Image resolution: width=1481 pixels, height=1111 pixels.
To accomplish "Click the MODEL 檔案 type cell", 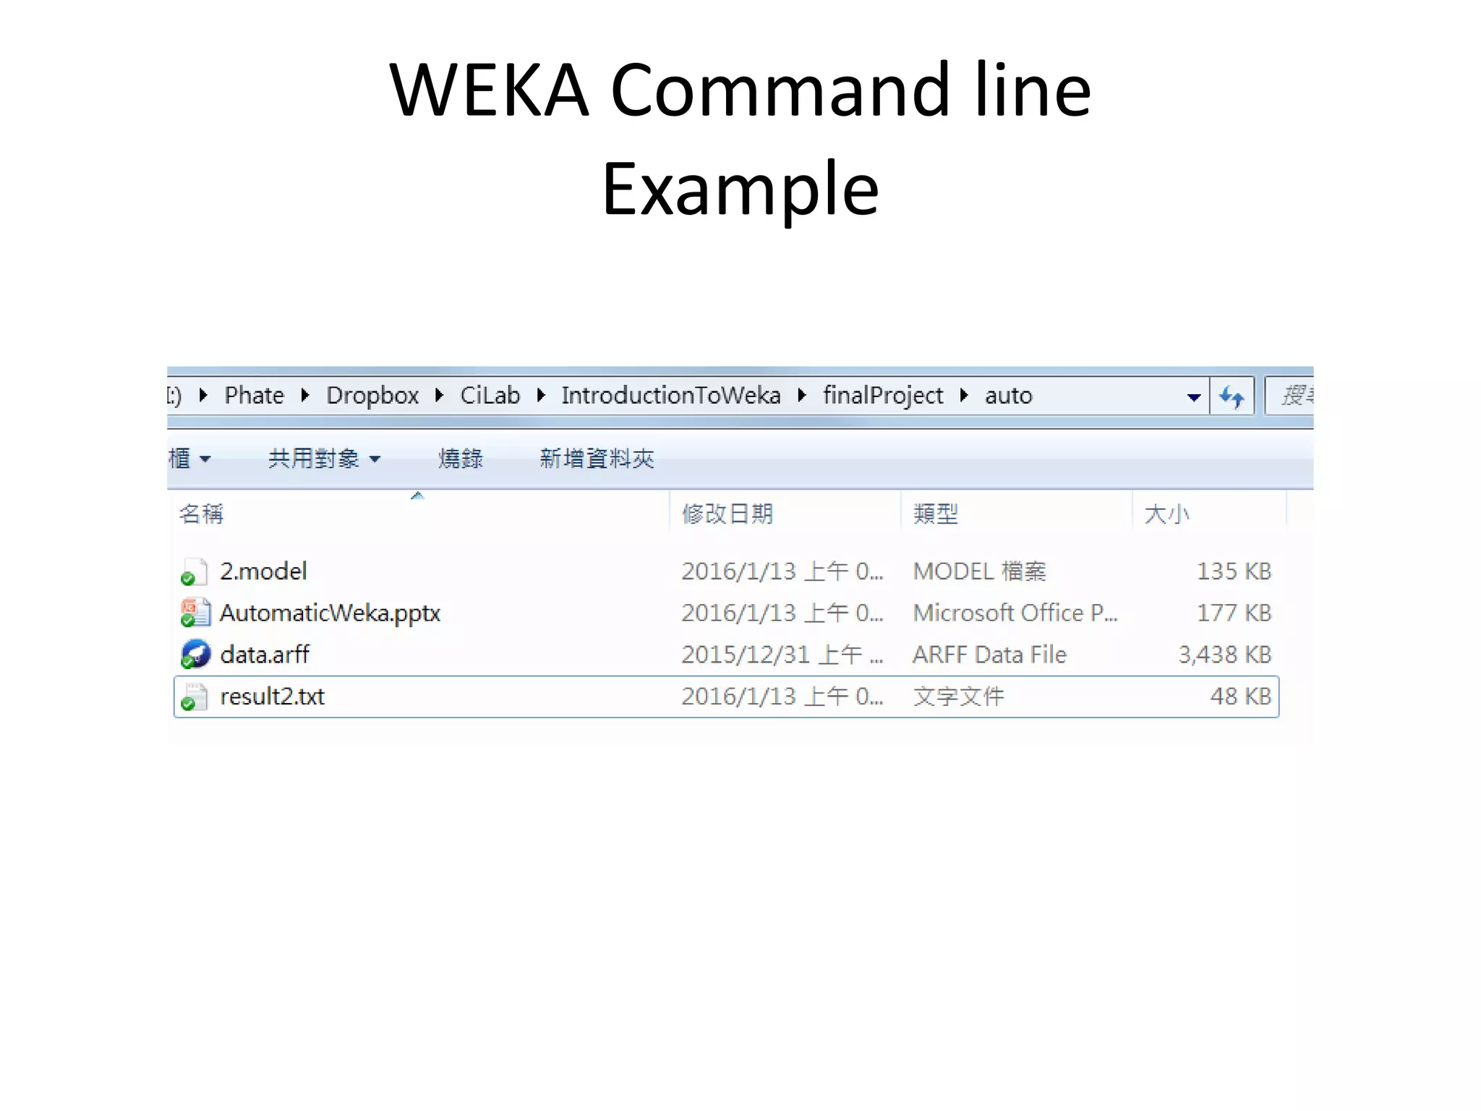I will click(980, 571).
